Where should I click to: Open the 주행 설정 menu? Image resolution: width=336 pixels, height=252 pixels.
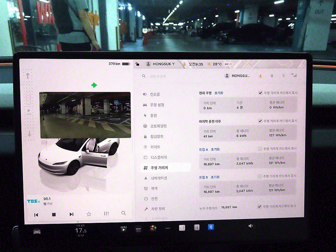(154, 105)
